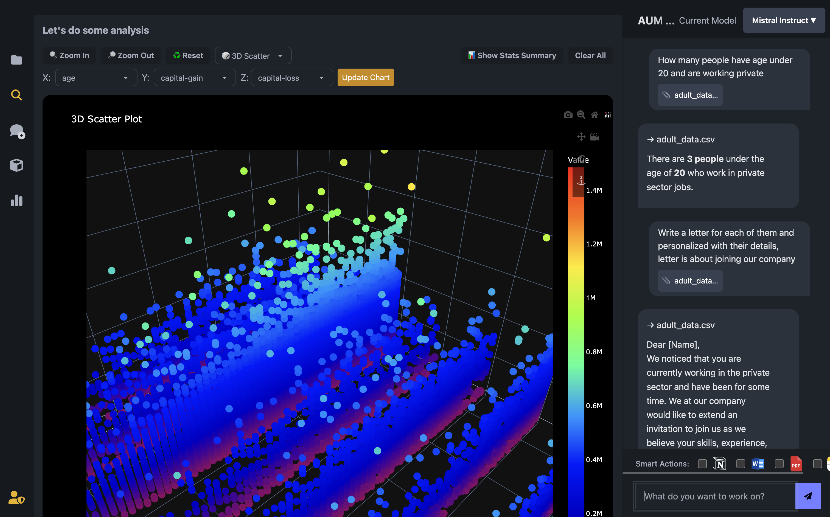The height and width of the screenshot is (517, 830).
Task: Select the plot zoom box tool
Action: coord(581,115)
